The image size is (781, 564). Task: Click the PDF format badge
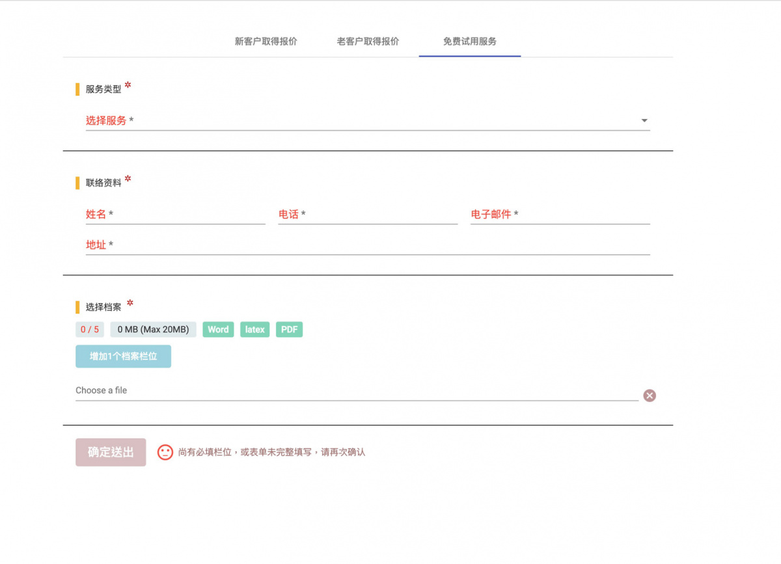click(x=290, y=330)
